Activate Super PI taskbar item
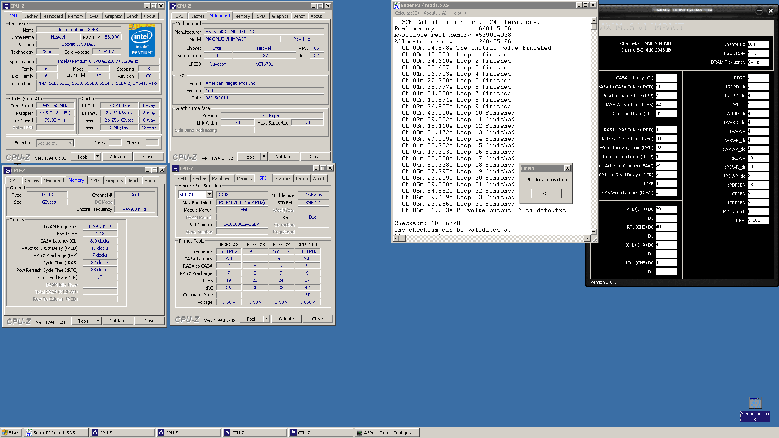 pos(56,433)
